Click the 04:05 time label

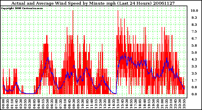(x=34, y=104)
